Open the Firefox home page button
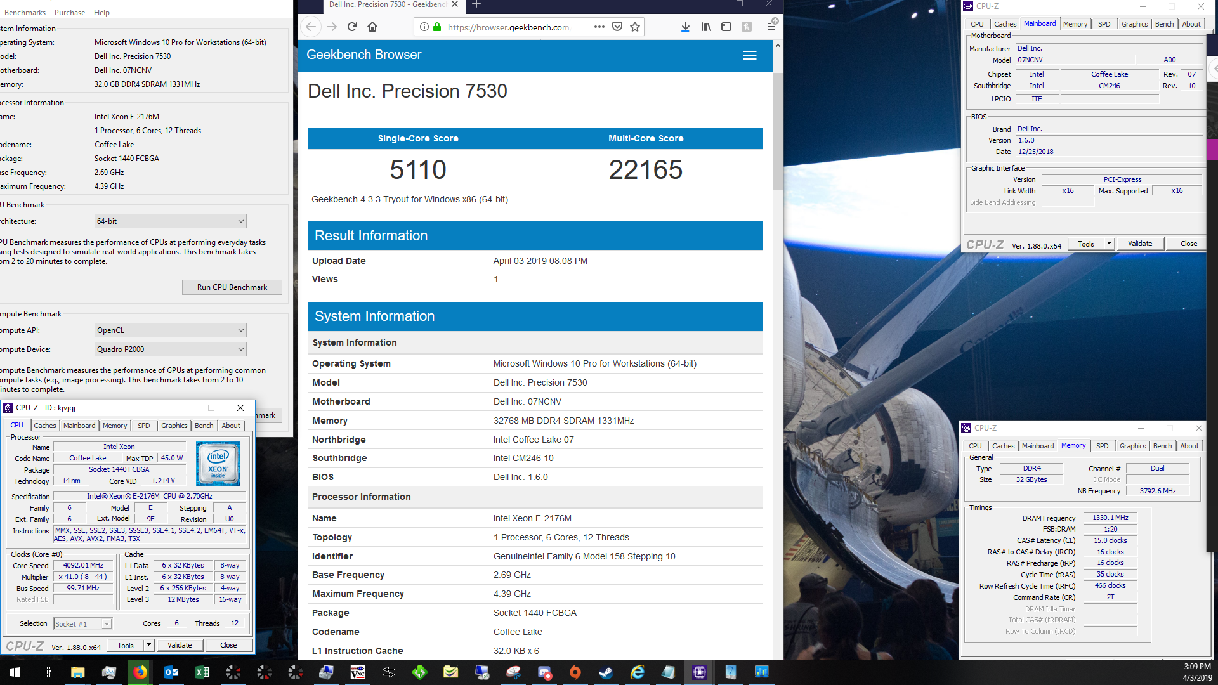Viewport: 1218px width, 685px height. [372, 27]
